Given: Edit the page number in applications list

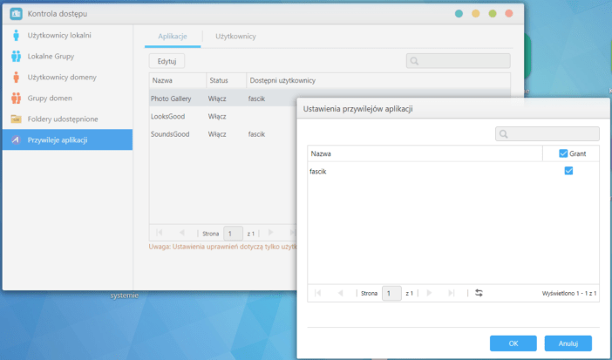Looking at the screenshot, I should pos(233,234).
